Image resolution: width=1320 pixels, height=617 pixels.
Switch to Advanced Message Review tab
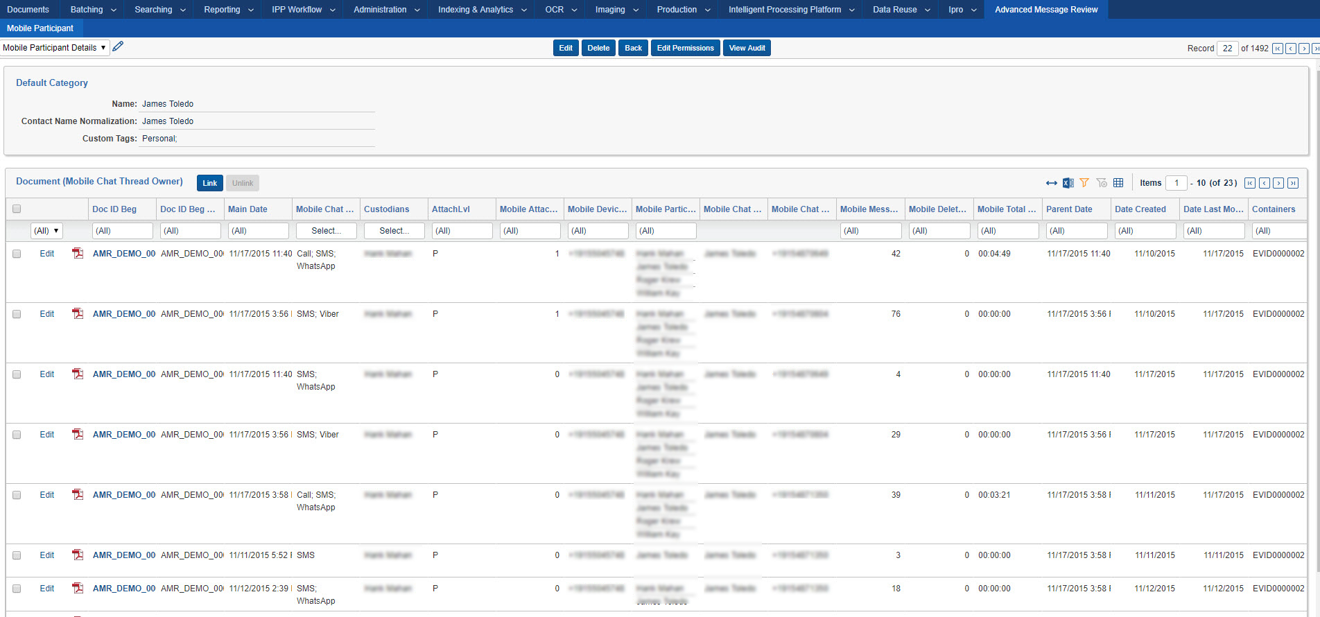click(1045, 10)
